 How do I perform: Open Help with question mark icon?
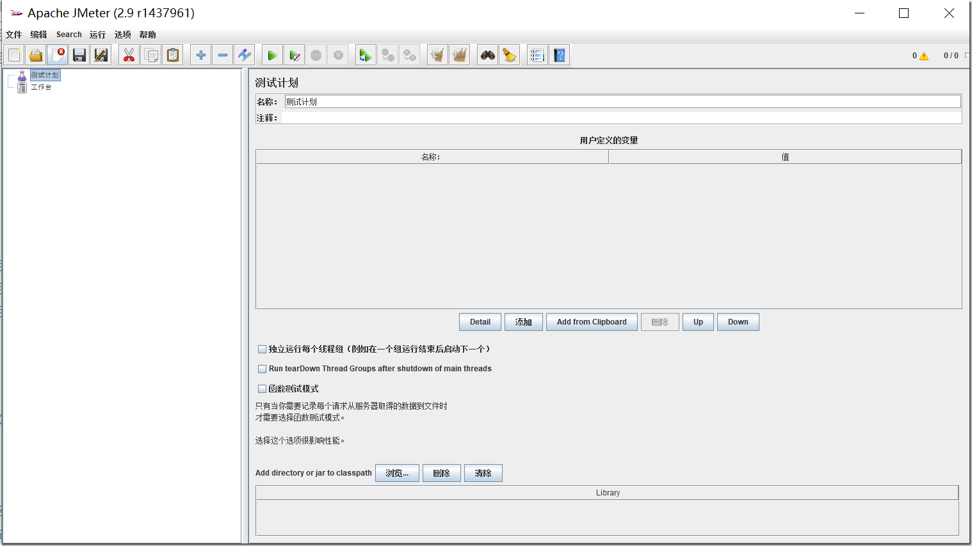pyautogui.click(x=560, y=55)
